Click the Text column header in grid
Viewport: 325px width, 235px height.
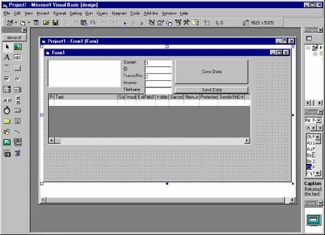[86, 97]
